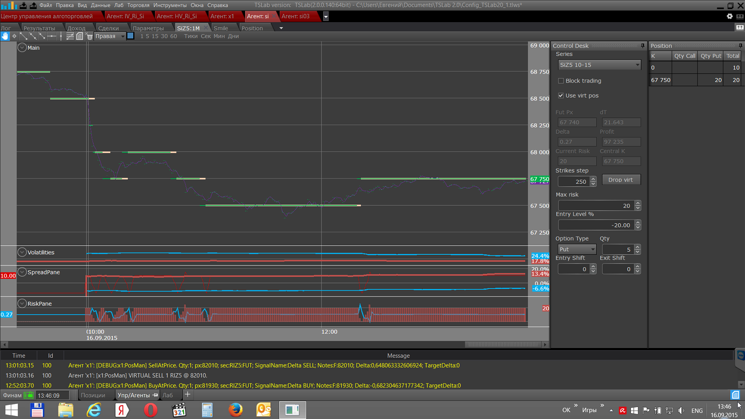Activate the crosshair cursor tool
745x419 pixels.
pos(14,36)
